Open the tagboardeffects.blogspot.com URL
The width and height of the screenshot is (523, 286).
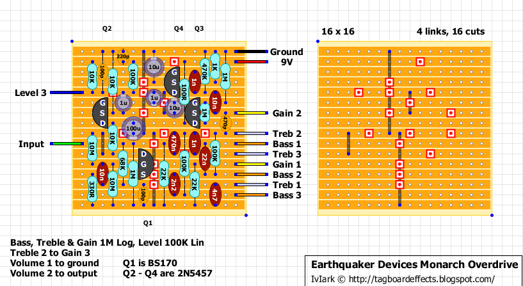(x=422, y=279)
